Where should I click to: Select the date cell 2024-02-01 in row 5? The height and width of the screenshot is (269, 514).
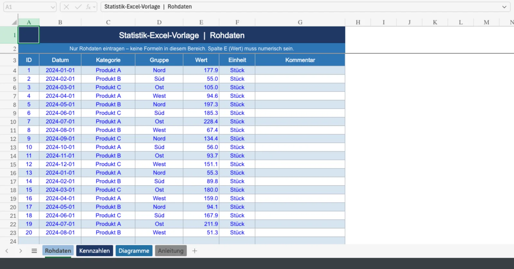click(x=60, y=79)
